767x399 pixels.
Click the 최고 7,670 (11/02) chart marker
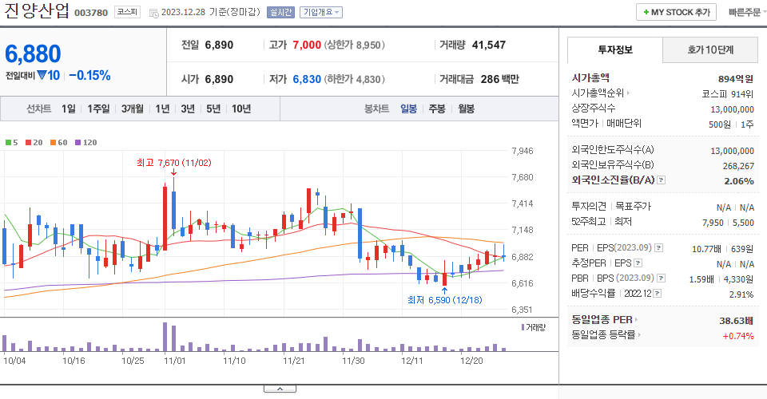(173, 163)
